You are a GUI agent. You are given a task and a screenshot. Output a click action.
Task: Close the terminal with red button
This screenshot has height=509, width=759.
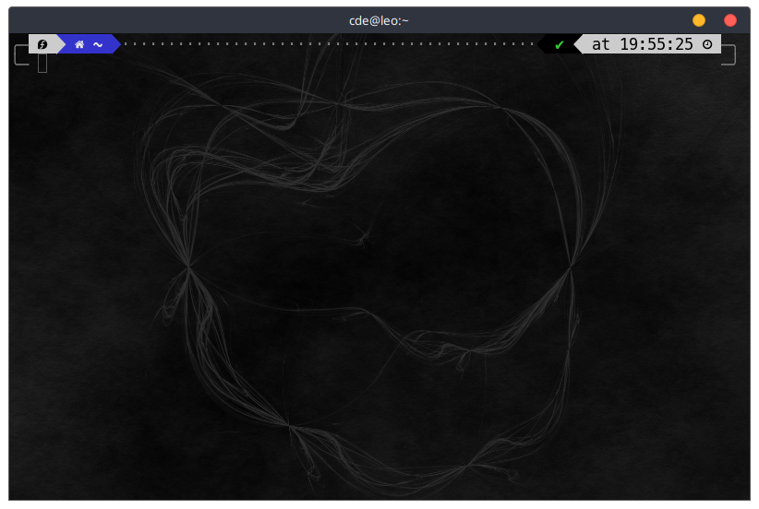click(730, 20)
